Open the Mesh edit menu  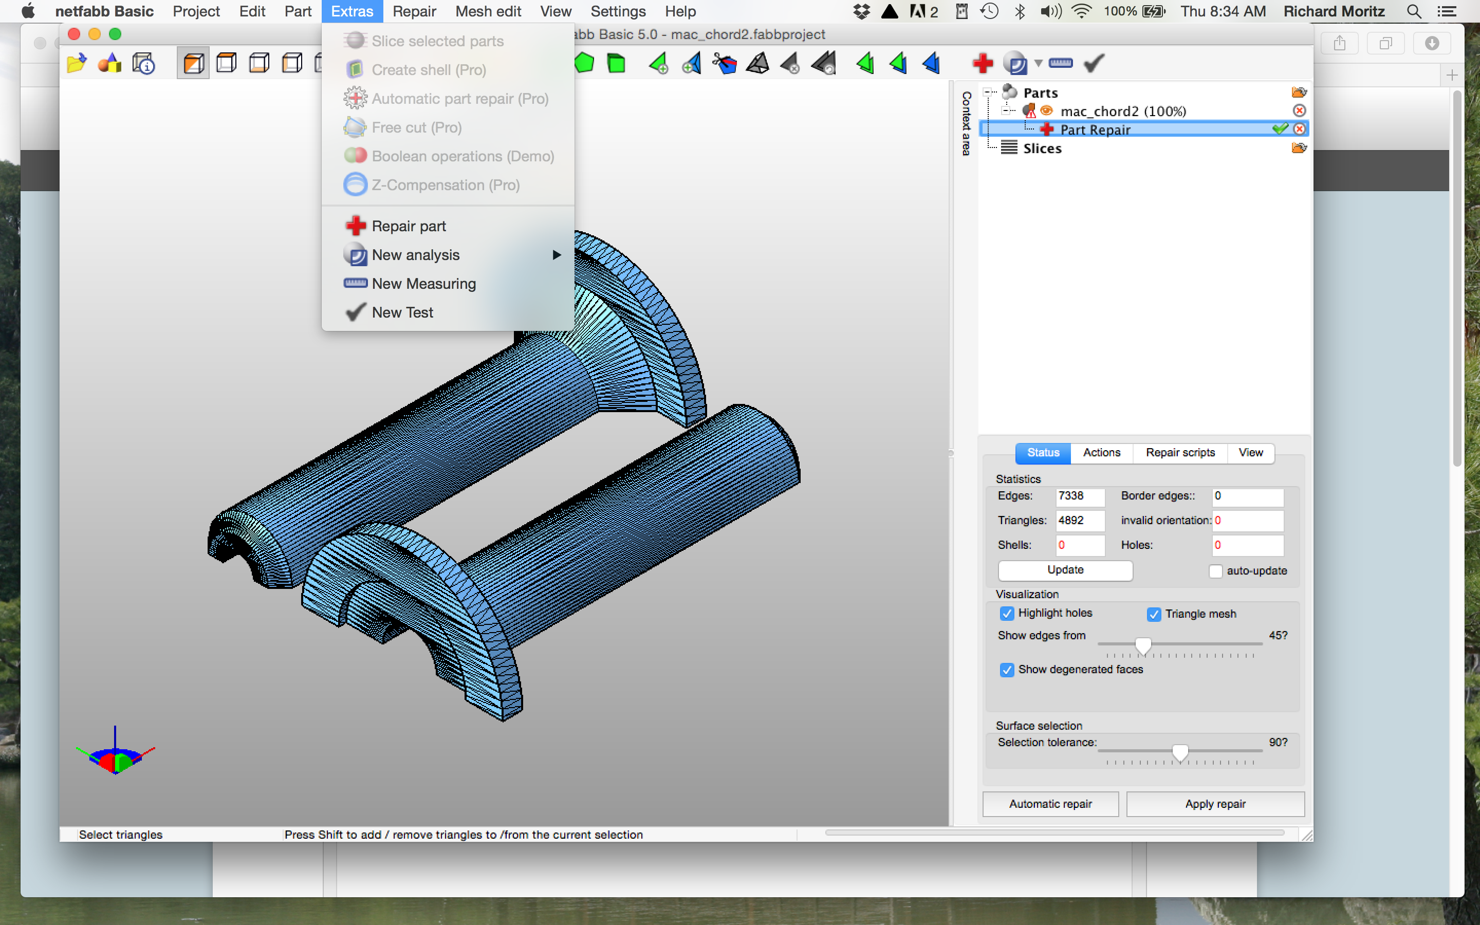[x=488, y=11]
